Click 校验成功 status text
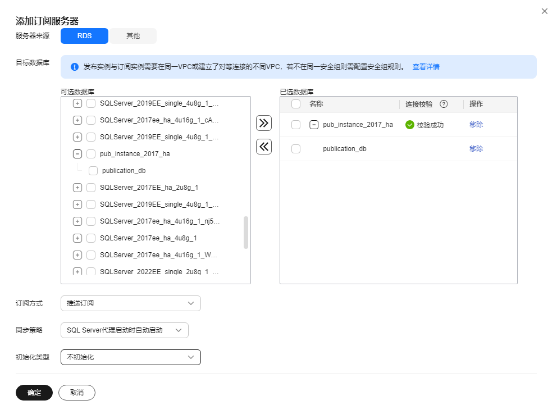Screen dimensions: 557x414 pos(430,125)
